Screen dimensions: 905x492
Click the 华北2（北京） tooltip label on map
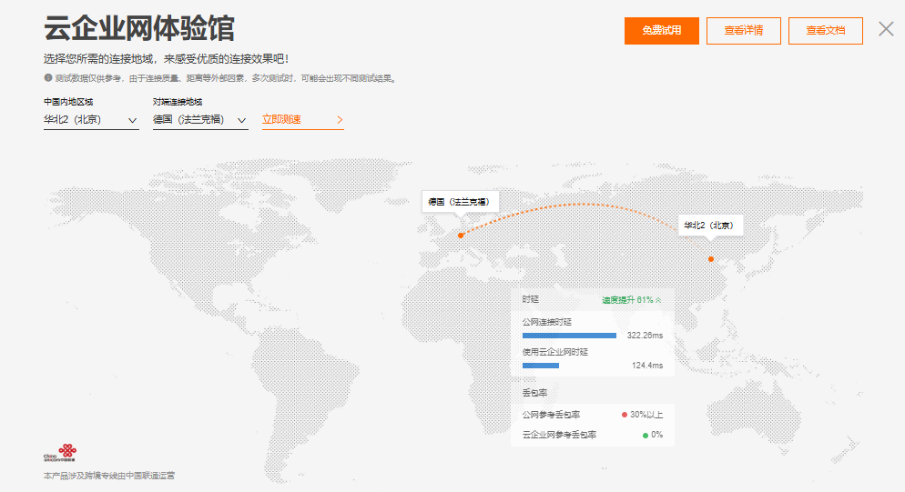pyautogui.click(x=710, y=226)
